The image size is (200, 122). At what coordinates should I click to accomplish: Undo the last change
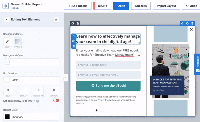pyautogui.click(x=191, y=6)
